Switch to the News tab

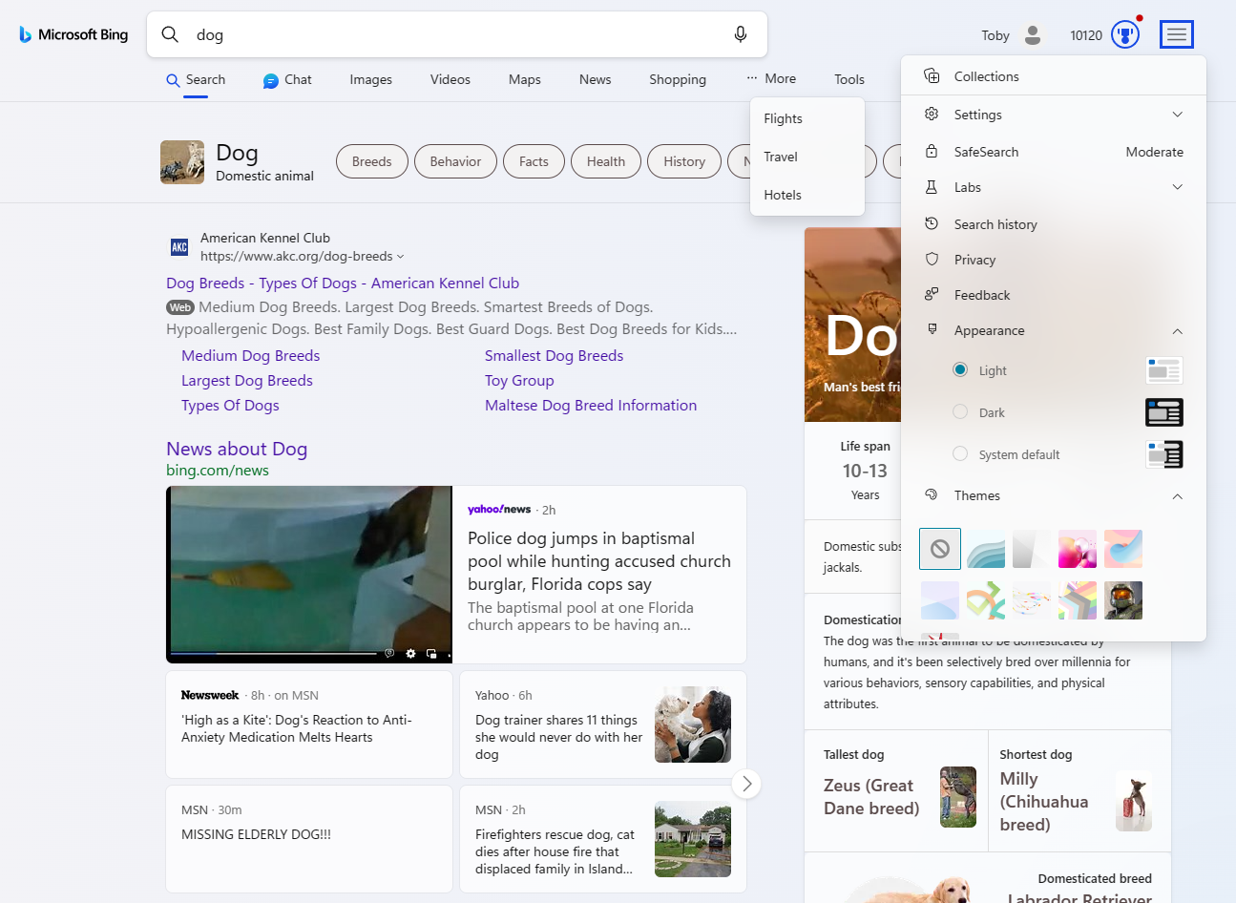point(596,80)
